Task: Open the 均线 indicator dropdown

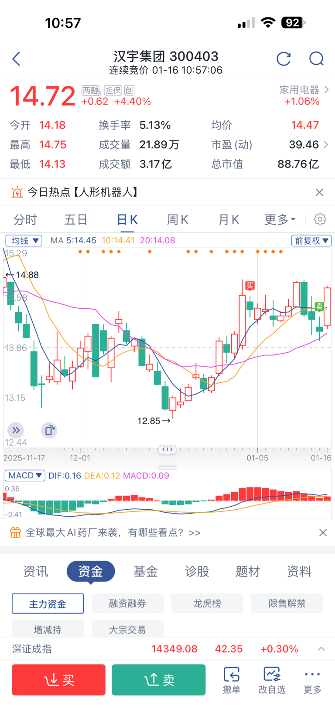Action: pos(24,241)
